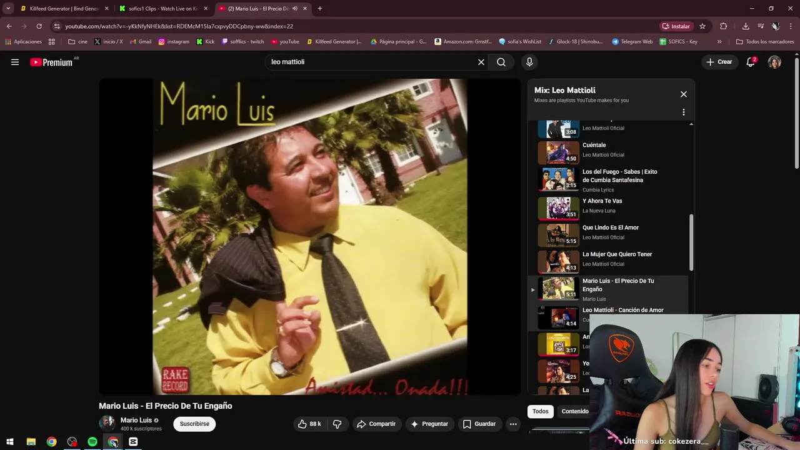
Task: Play La Mujer Que Quiero Tener item
Action: [608, 262]
